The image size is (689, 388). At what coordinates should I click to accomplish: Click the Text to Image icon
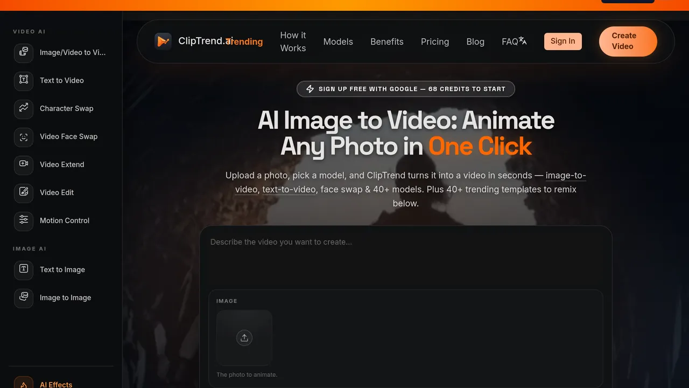(24, 269)
